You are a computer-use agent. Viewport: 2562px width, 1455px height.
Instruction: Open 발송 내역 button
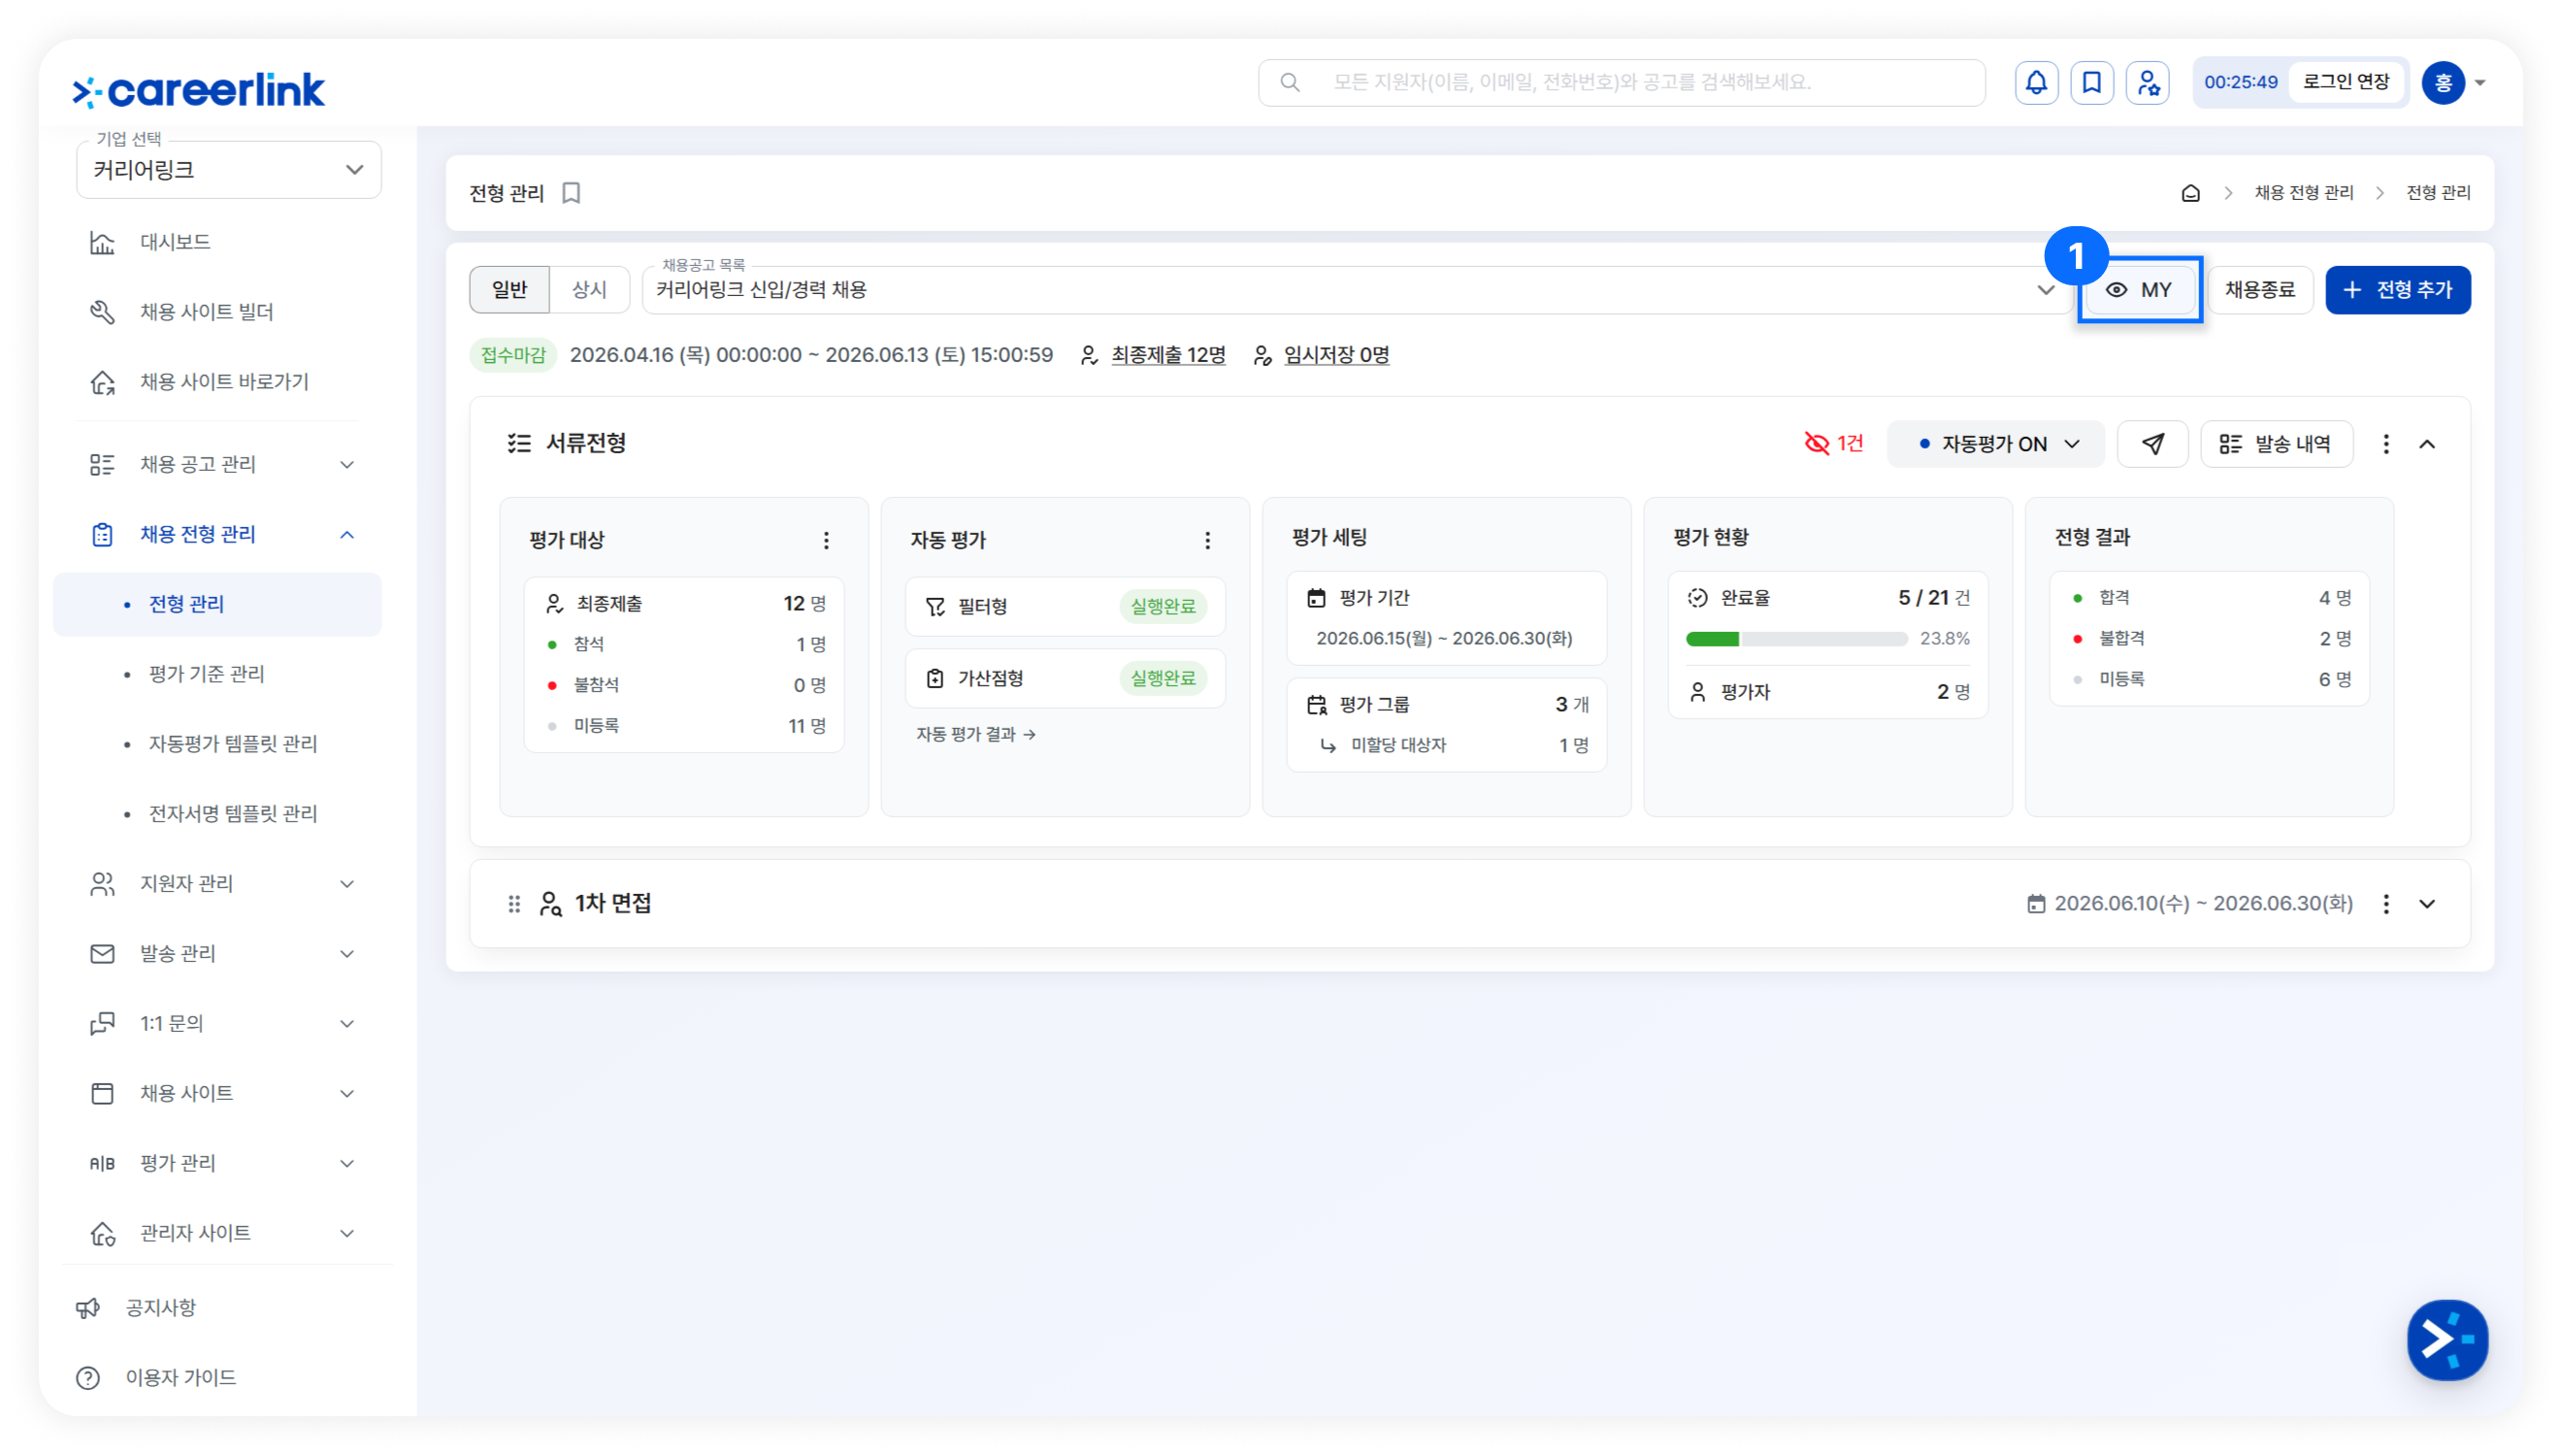pyautogui.click(x=2276, y=444)
